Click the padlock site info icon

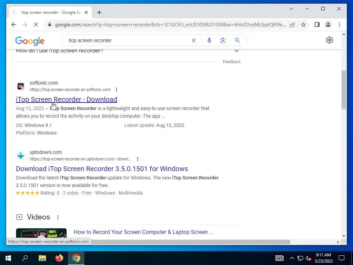pos(50,24)
